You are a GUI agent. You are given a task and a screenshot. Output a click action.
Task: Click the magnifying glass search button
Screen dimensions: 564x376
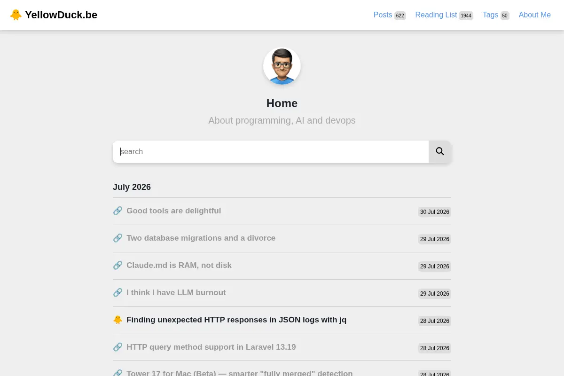440,151
